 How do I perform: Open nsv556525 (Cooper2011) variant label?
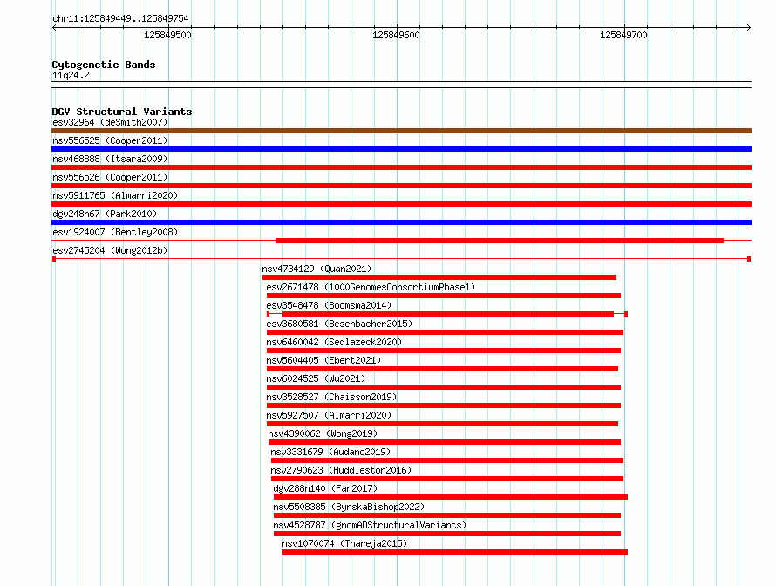tap(110, 140)
